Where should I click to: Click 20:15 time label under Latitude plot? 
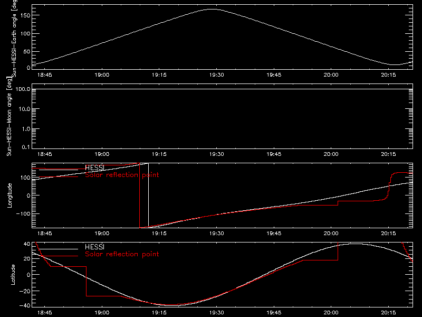click(x=388, y=313)
